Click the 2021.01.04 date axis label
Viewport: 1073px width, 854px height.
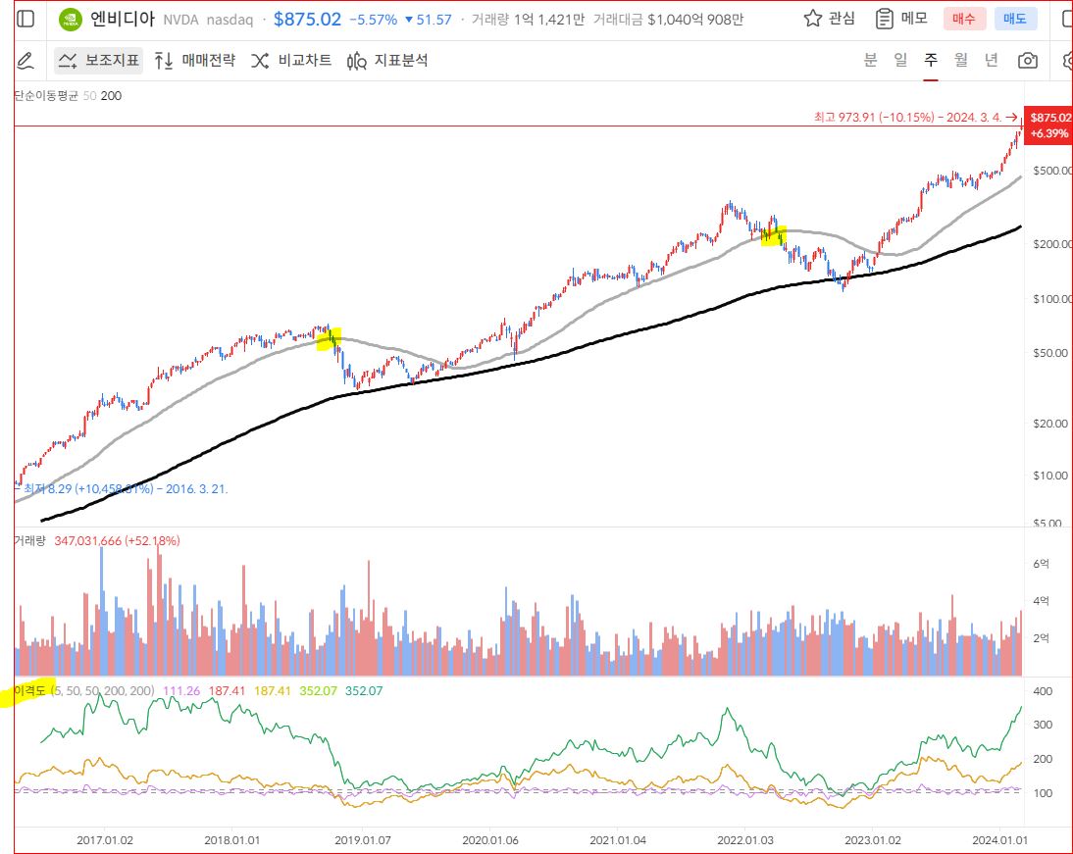point(618,839)
